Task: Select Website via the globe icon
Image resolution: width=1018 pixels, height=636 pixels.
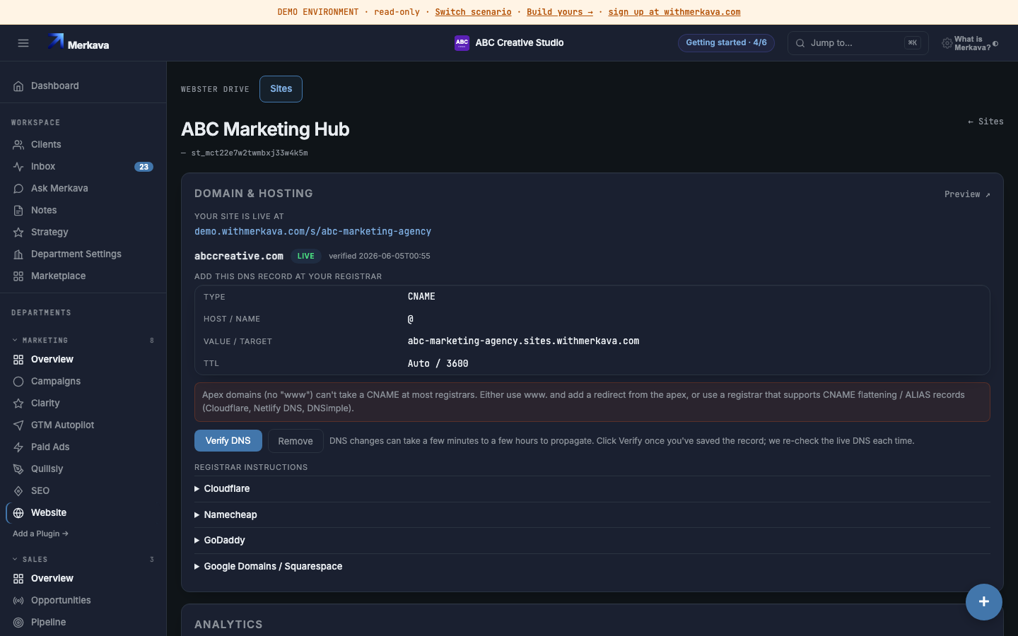Action: point(18,513)
